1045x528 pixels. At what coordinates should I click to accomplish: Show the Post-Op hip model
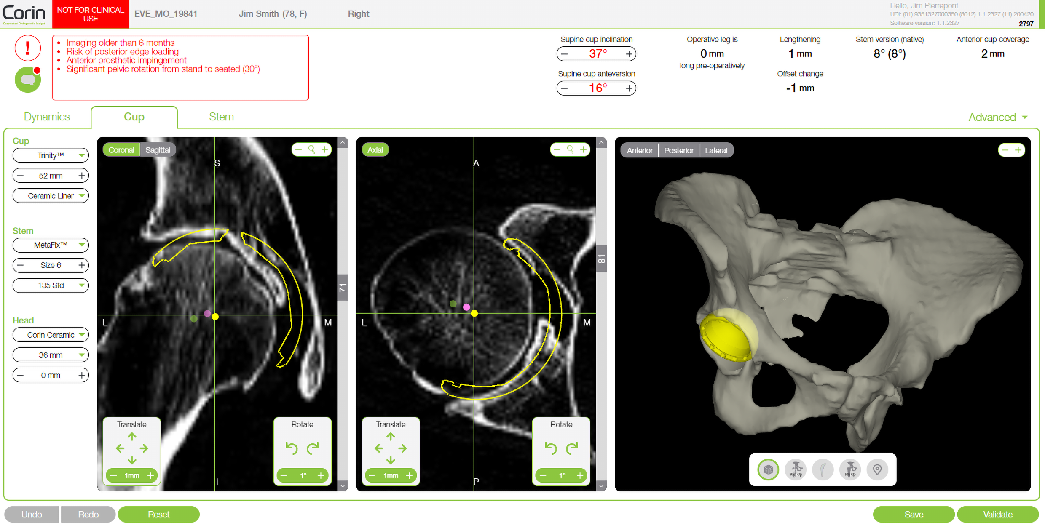796,469
